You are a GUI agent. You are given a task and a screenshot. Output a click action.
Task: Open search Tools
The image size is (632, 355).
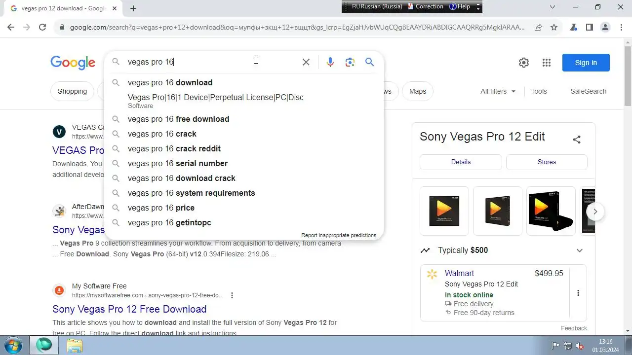[539, 91]
